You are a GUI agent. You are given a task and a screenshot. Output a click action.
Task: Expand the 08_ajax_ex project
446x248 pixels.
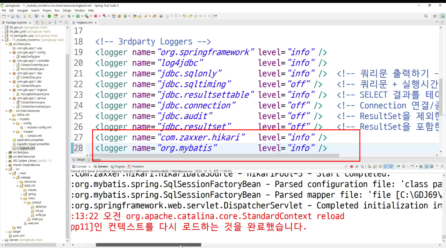click(3, 27)
